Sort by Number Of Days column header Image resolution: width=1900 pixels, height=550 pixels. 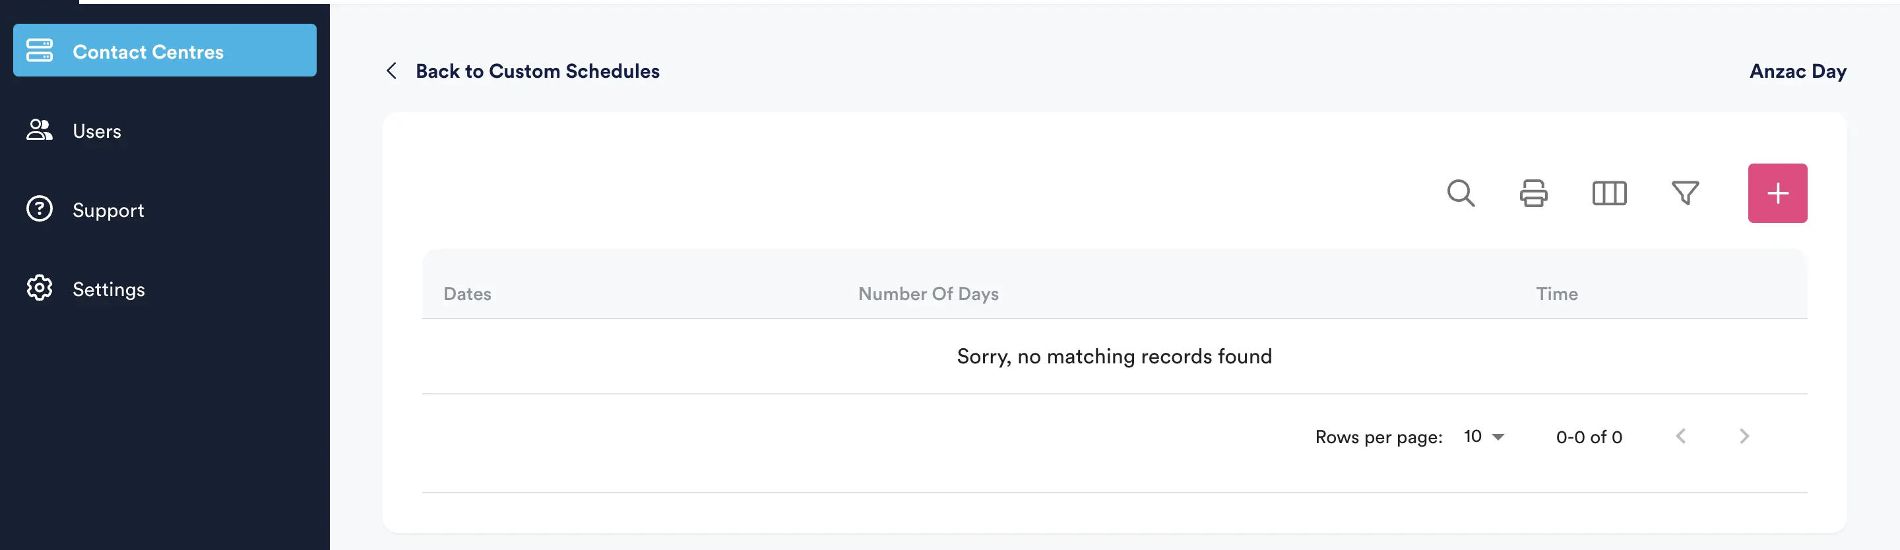(x=929, y=293)
